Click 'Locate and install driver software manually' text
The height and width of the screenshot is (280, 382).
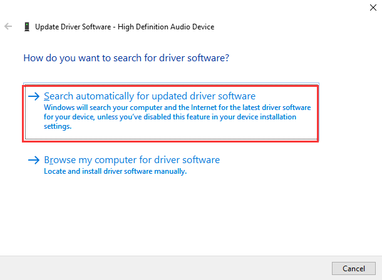coord(115,171)
